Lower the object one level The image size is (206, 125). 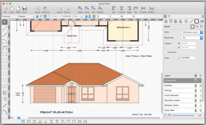click(x=87, y=8)
